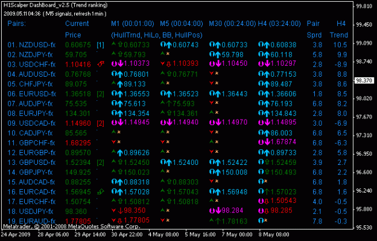Image resolution: width=377 pixels, height=241 pixels.
Task: Click the red down arrow beside 1.10393
Action: click(169, 64)
